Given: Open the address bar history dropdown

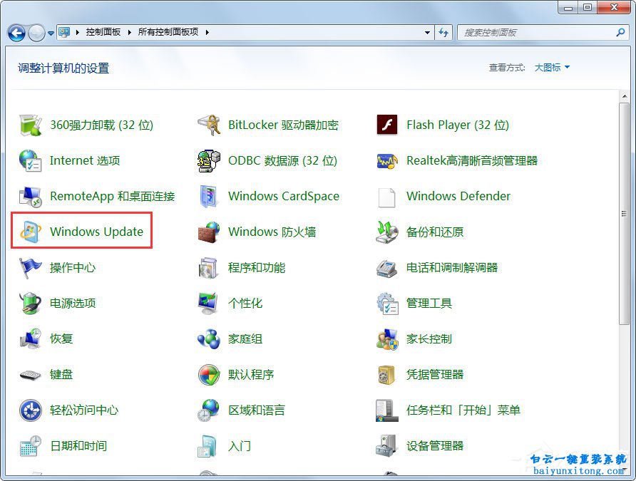Looking at the screenshot, I should tap(427, 32).
